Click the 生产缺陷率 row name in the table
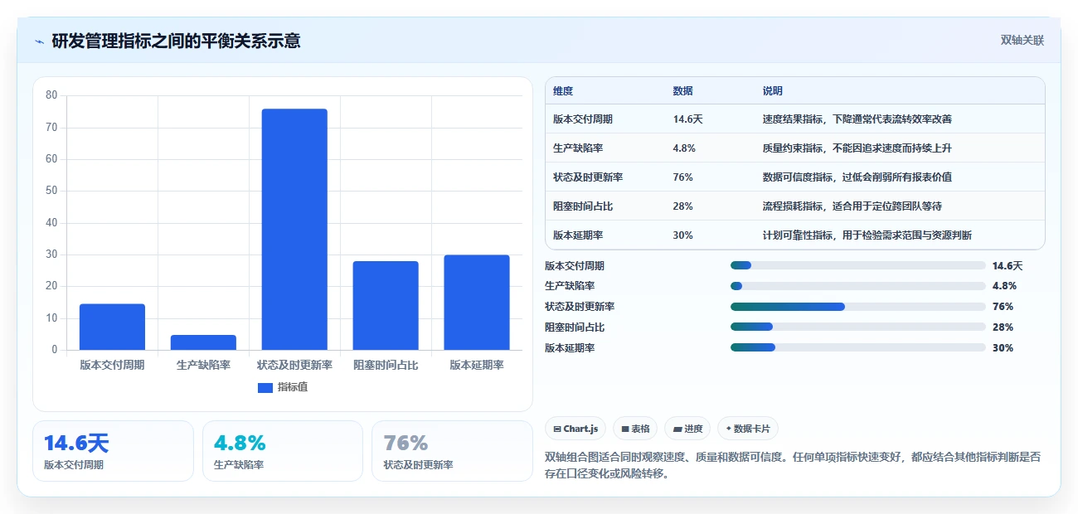Image resolution: width=1078 pixels, height=514 pixels. click(x=578, y=148)
